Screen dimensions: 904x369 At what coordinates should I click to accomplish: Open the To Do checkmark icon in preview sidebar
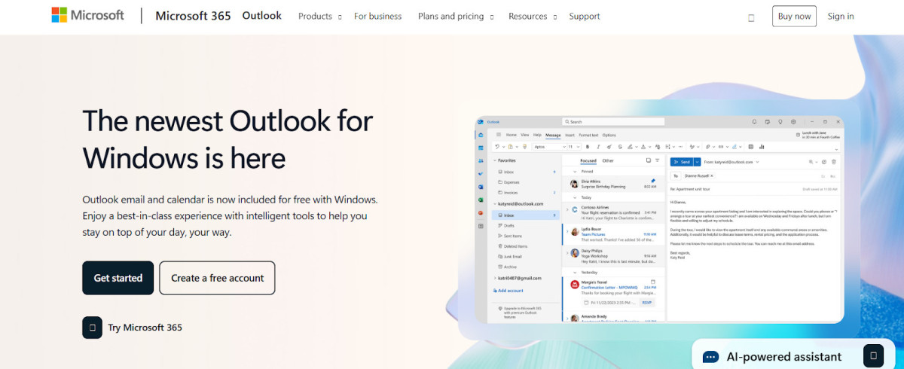[x=481, y=174]
